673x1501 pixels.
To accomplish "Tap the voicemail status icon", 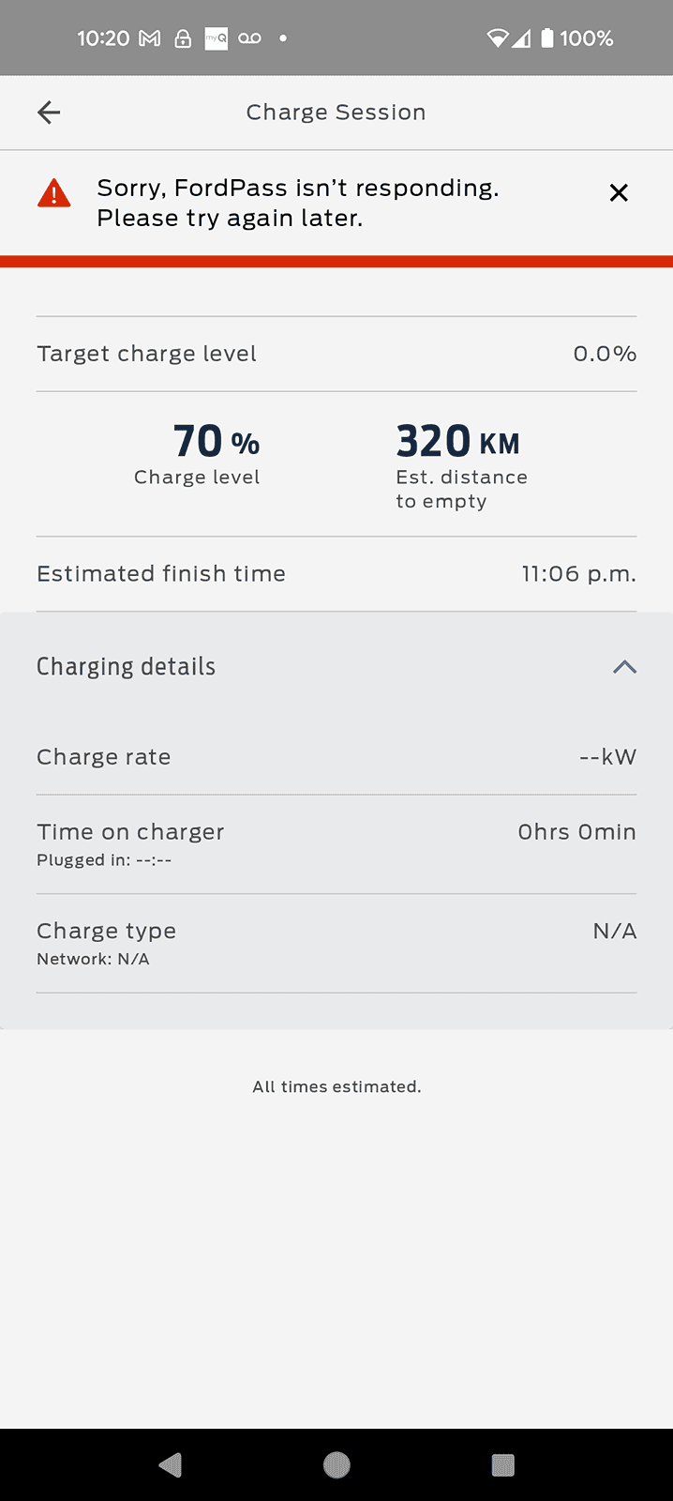I will tap(250, 38).
